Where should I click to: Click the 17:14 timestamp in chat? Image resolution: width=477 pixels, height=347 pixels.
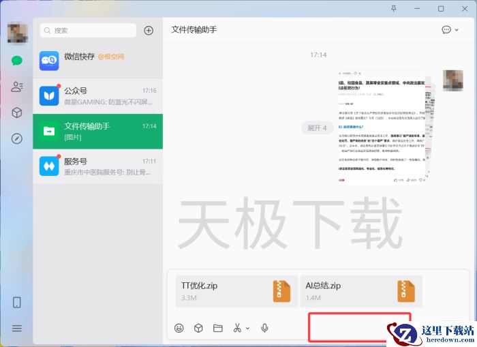point(318,55)
